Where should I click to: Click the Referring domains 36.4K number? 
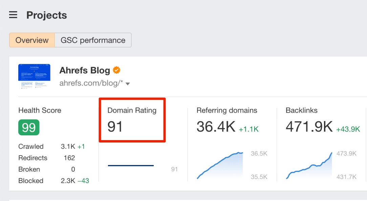(216, 127)
